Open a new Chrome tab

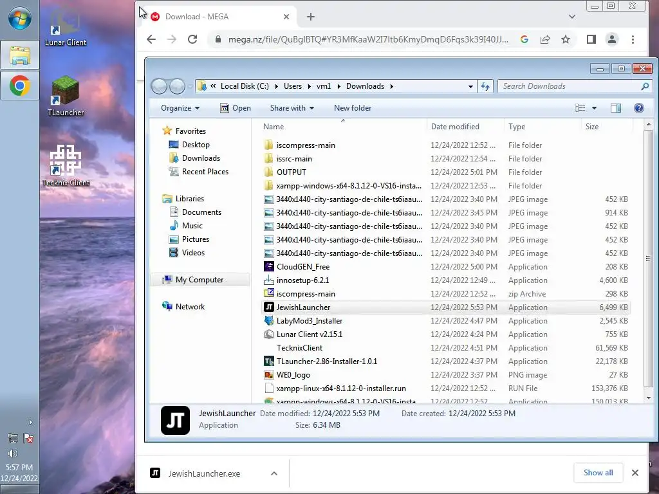click(311, 17)
